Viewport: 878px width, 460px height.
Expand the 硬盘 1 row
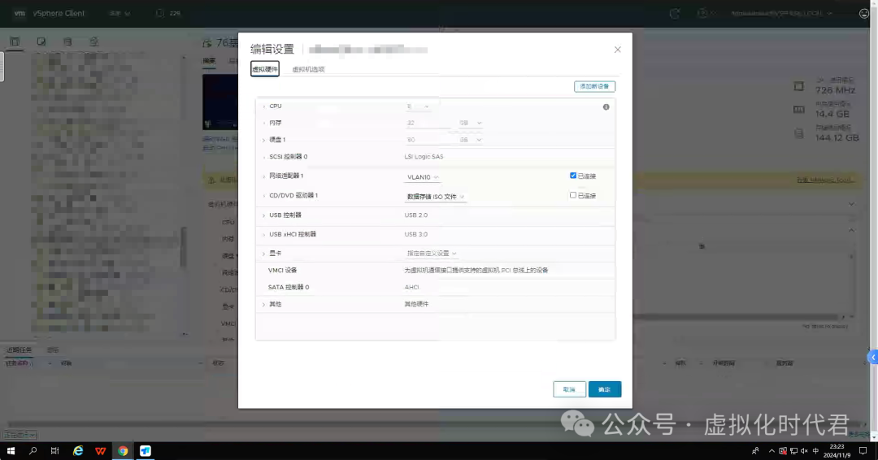pos(263,140)
